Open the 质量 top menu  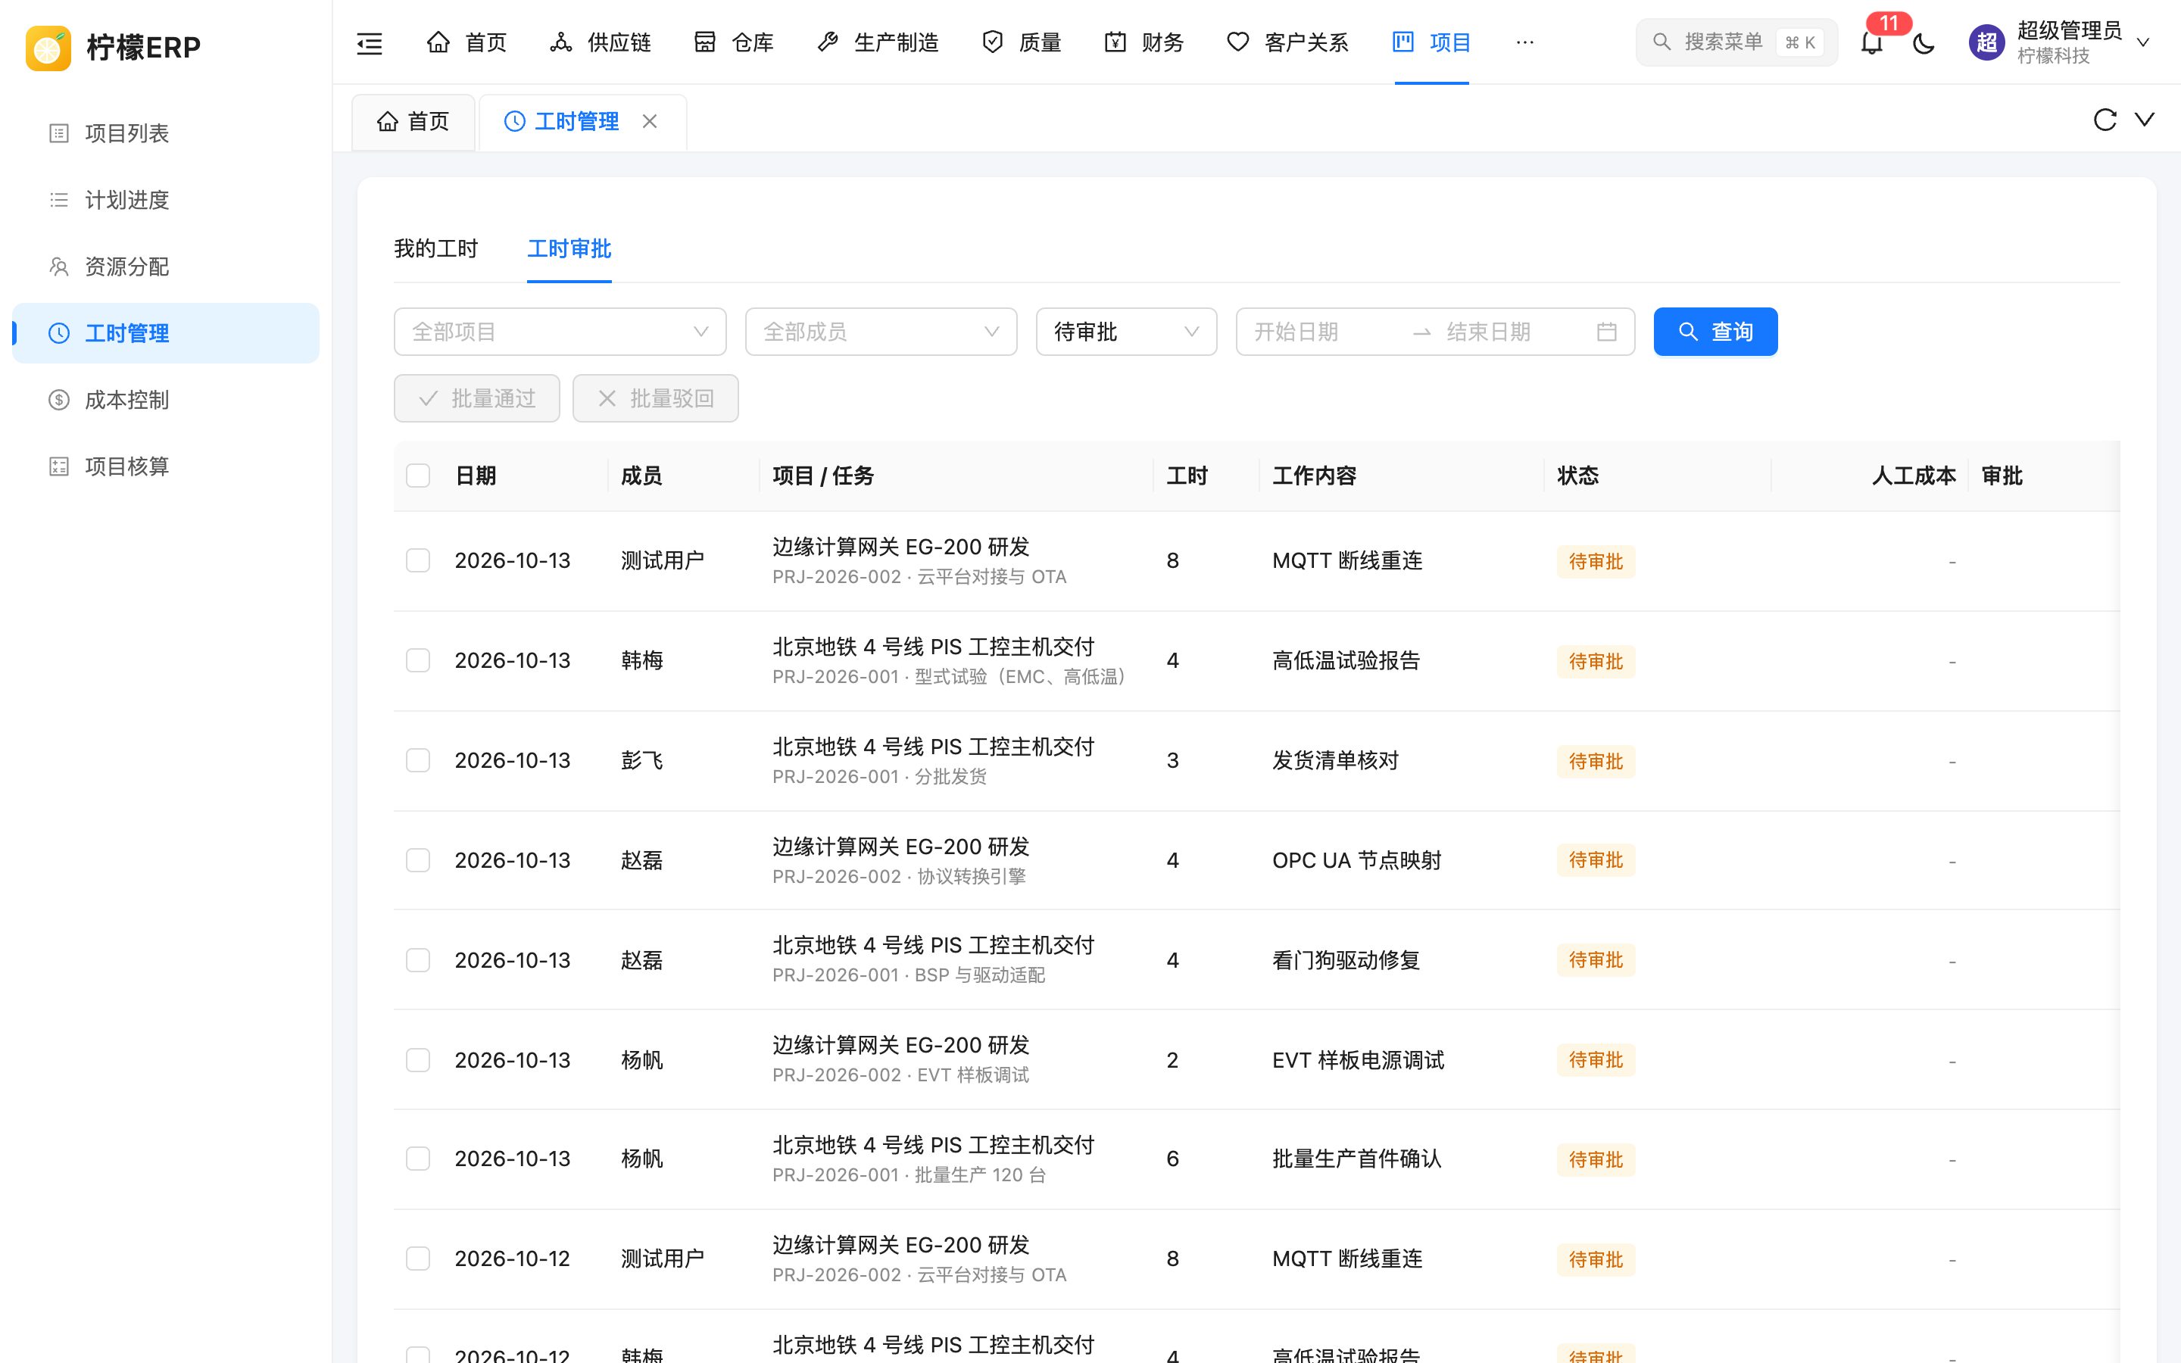1021,42
